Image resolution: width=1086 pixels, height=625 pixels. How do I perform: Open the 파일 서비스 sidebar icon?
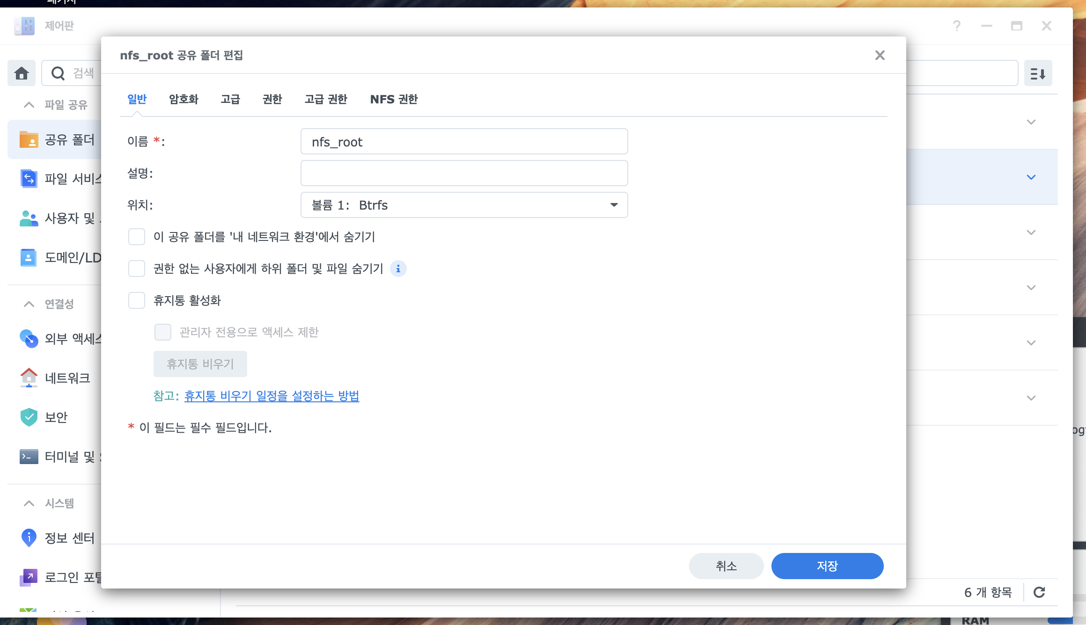coord(29,179)
